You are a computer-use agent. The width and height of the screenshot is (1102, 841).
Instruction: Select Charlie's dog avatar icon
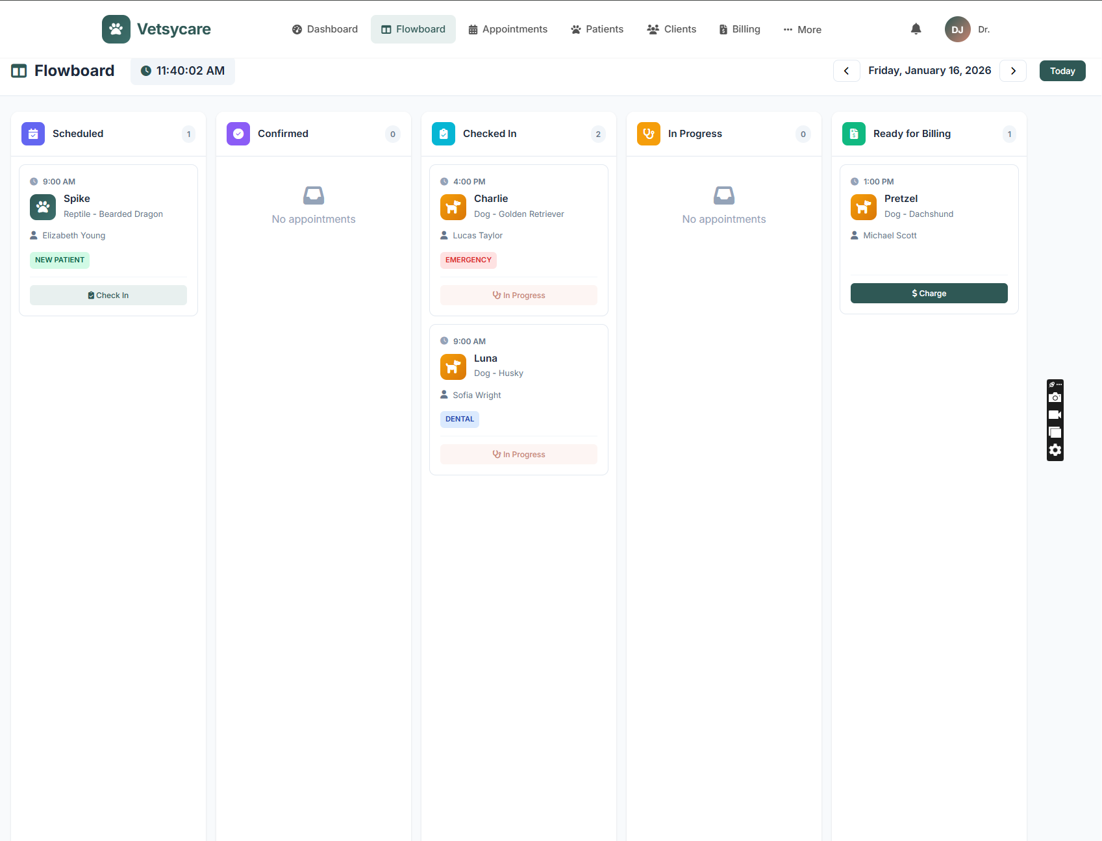pyautogui.click(x=453, y=207)
